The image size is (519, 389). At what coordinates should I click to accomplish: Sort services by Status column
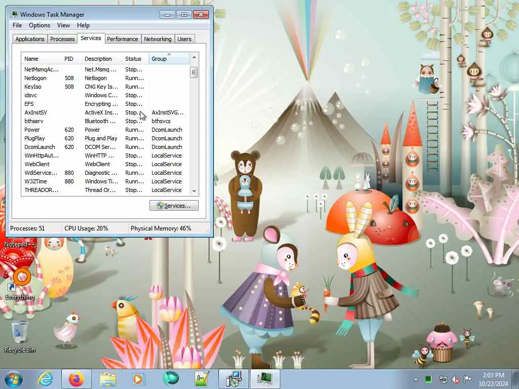pos(136,59)
